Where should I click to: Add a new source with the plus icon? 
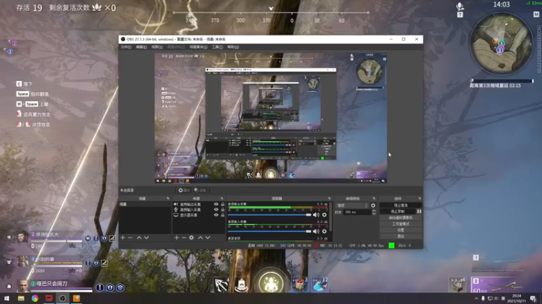click(x=176, y=238)
